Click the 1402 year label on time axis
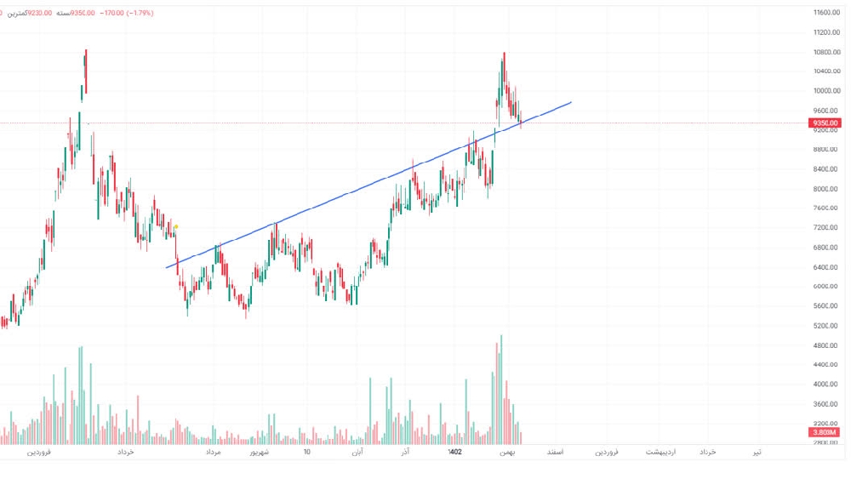This screenshot has width=851, height=479. (x=454, y=452)
